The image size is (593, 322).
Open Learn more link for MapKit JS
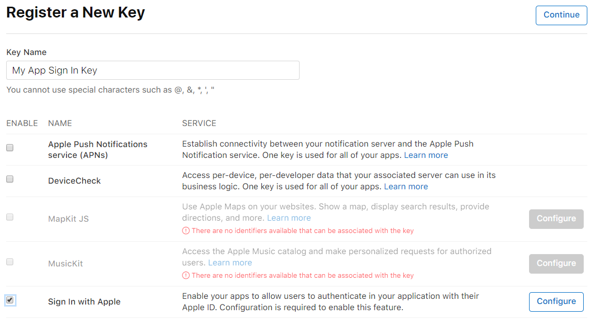tap(289, 218)
